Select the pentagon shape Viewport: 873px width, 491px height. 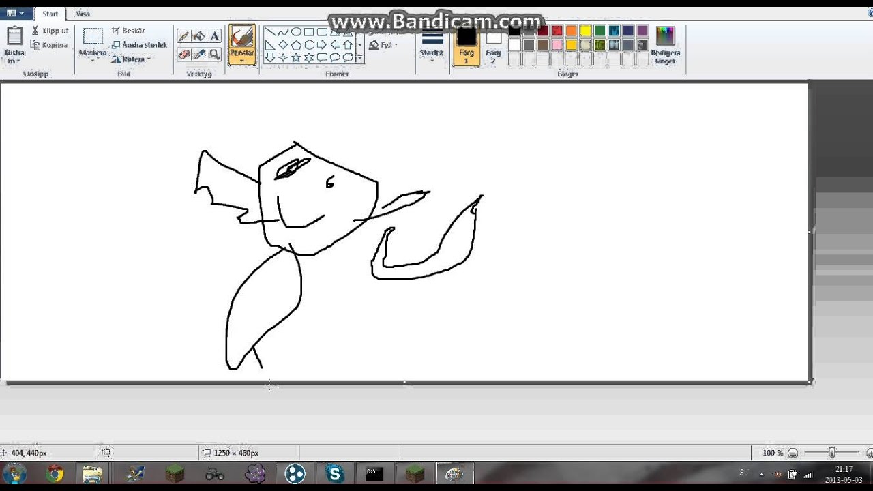[296, 45]
